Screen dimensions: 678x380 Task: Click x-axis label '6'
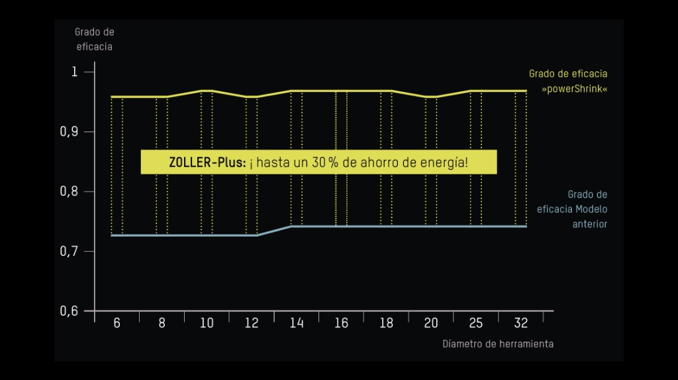[117, 323]
